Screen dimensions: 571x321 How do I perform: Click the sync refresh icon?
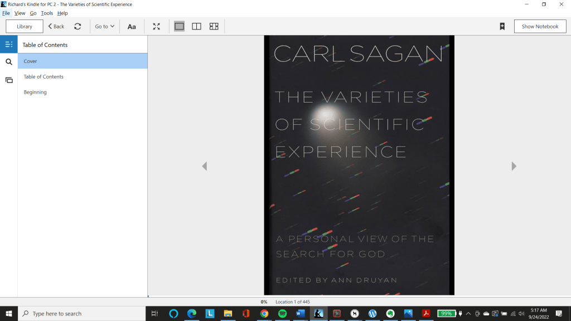click(78, 26)
